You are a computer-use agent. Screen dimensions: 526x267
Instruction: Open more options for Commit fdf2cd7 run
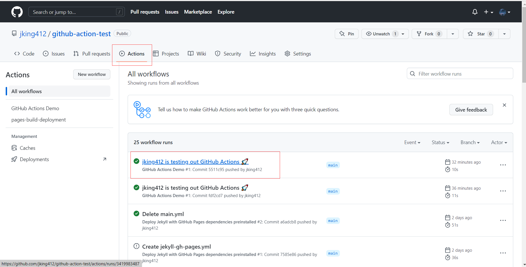[503, 191]
